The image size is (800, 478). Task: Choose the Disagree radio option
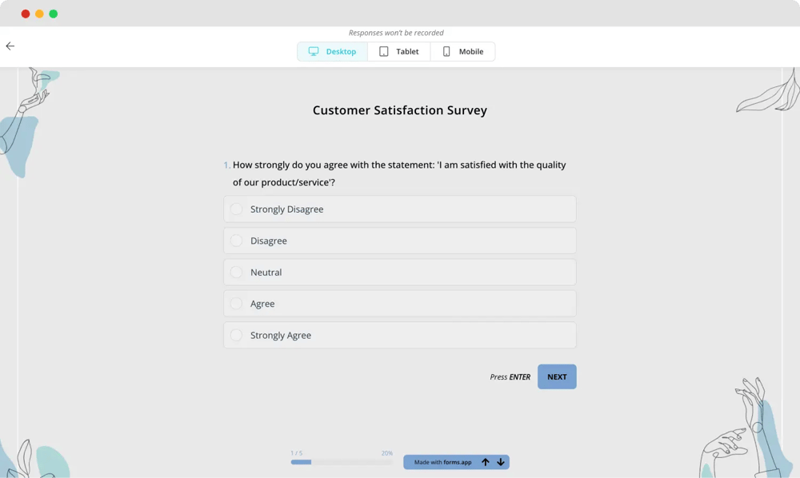236,241
